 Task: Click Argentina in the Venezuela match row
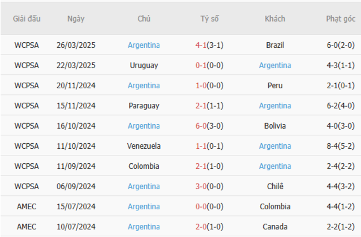275,146
